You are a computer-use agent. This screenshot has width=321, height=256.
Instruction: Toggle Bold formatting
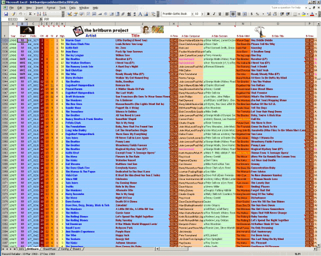(x=208, y=14)
